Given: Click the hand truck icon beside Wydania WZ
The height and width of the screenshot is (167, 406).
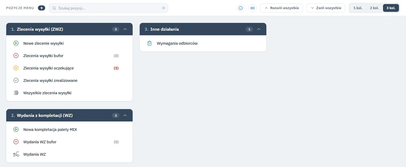Looking at the screenshot, I should coord(16,154).
